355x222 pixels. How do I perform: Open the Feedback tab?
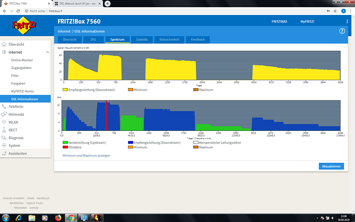198,40
